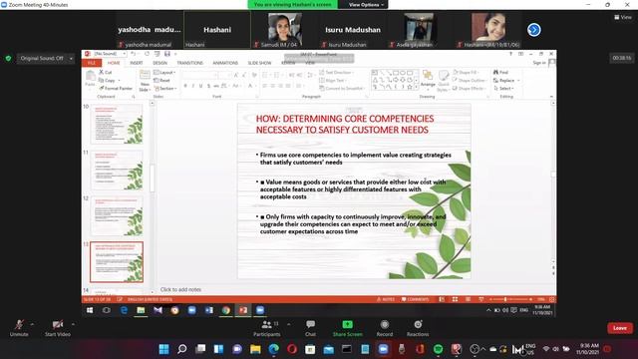This screenshot has width=638, height=359.
Task: Open the View Options dropdown
Action: [x=366, y=4]
